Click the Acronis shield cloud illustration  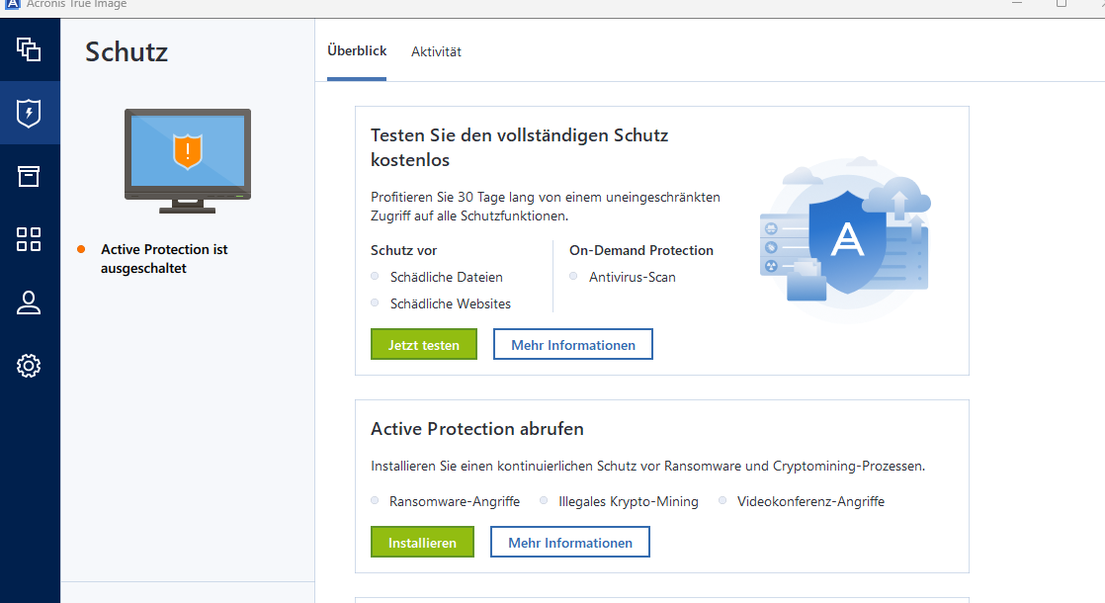point(846,238)
